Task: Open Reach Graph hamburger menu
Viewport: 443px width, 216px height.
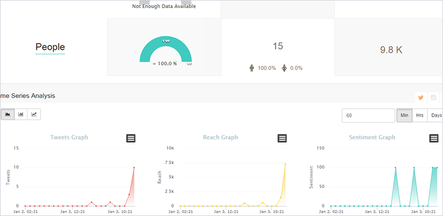Action: click(282, 138)
